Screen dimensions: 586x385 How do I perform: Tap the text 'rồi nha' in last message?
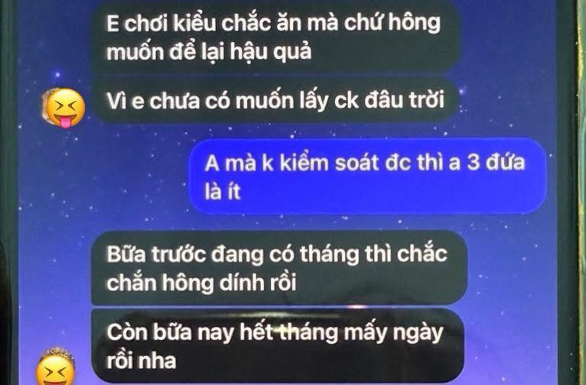coord(142,361)
